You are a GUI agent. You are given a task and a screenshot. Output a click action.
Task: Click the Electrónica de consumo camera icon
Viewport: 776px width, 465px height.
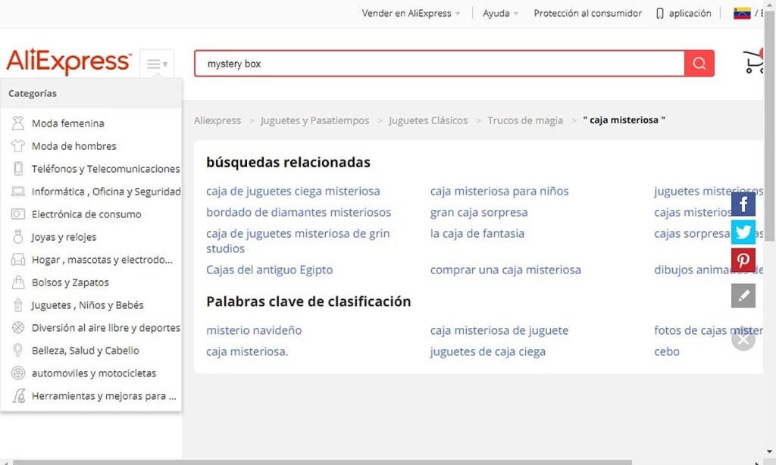(18, 214)
